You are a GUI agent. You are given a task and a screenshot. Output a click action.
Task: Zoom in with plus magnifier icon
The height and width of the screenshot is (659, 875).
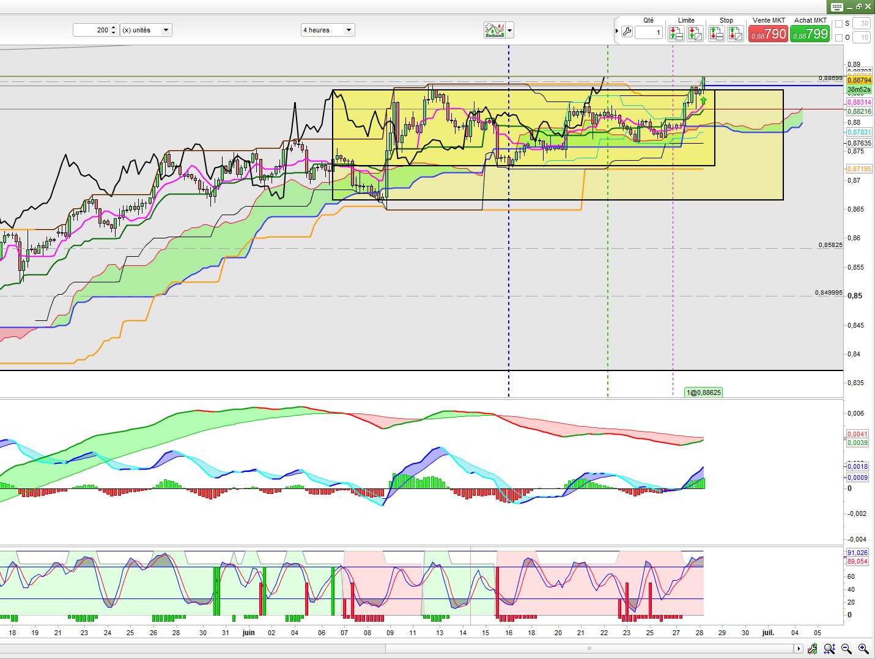point(863,649)
